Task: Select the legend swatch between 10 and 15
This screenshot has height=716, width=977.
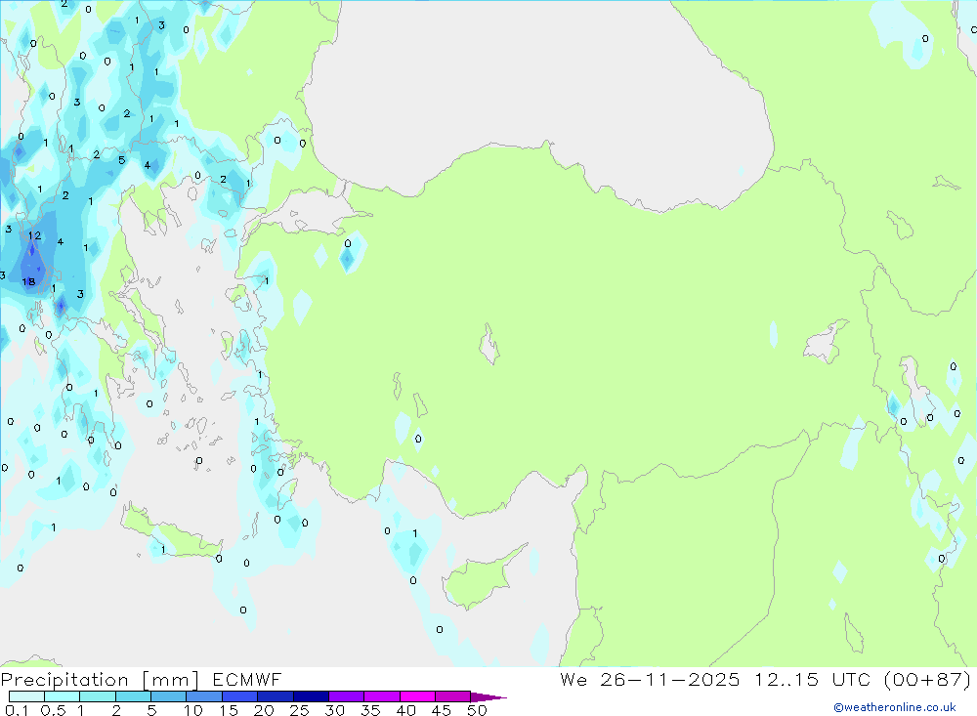Action: (204, 696)
